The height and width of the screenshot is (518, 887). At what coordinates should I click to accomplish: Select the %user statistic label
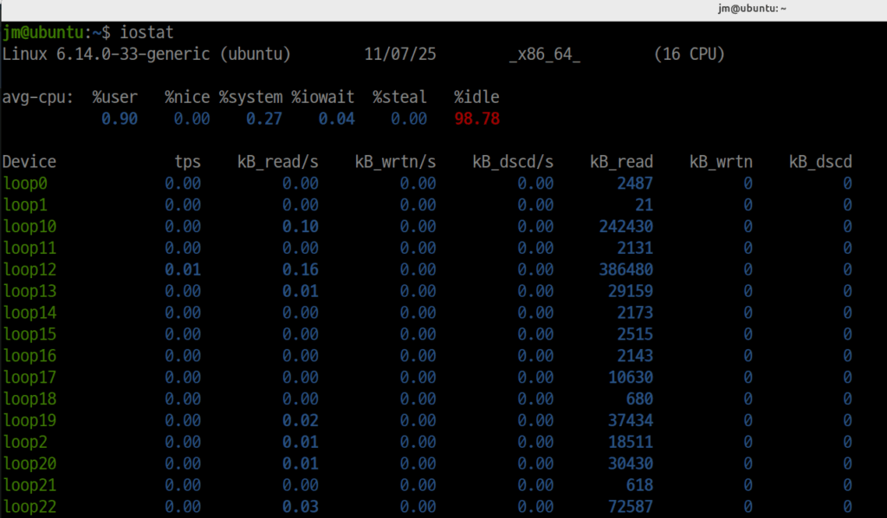point(114,97)
